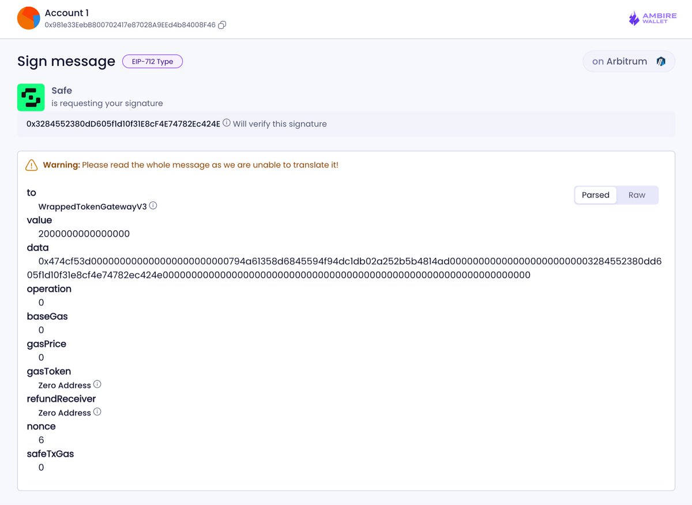Viewport: 692px width, 505px height.
Task: Copy the account address via copy icon
Action: 222,25
